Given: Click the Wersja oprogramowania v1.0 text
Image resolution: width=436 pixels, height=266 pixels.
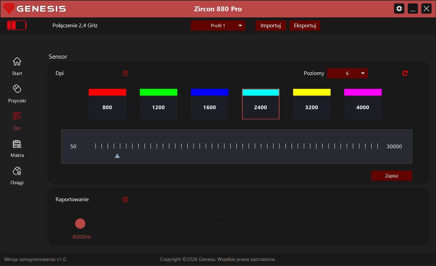Looking at the screenshot, I should 35,259.
